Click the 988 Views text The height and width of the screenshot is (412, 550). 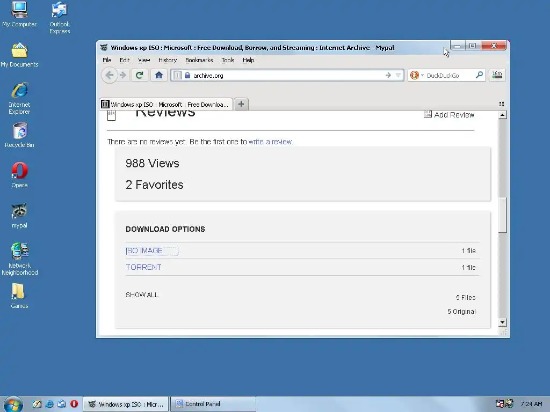coord(152,163)
